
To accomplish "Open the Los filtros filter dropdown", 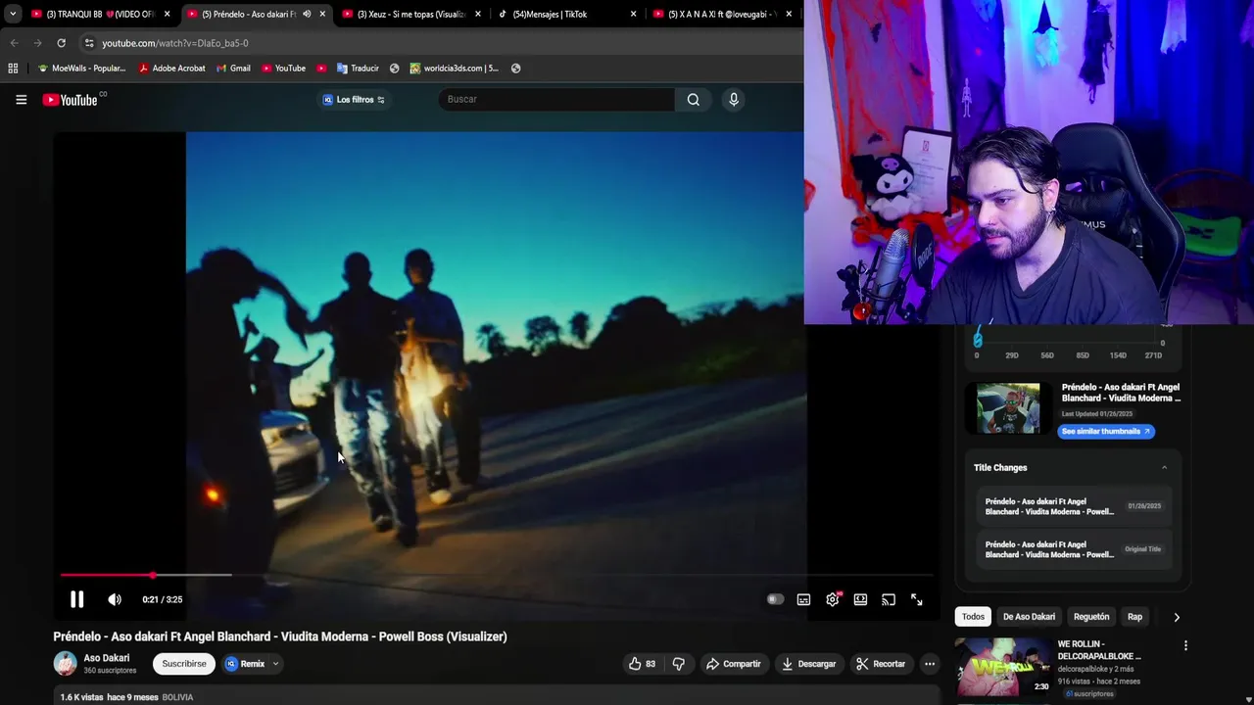I will coord(354,99).
